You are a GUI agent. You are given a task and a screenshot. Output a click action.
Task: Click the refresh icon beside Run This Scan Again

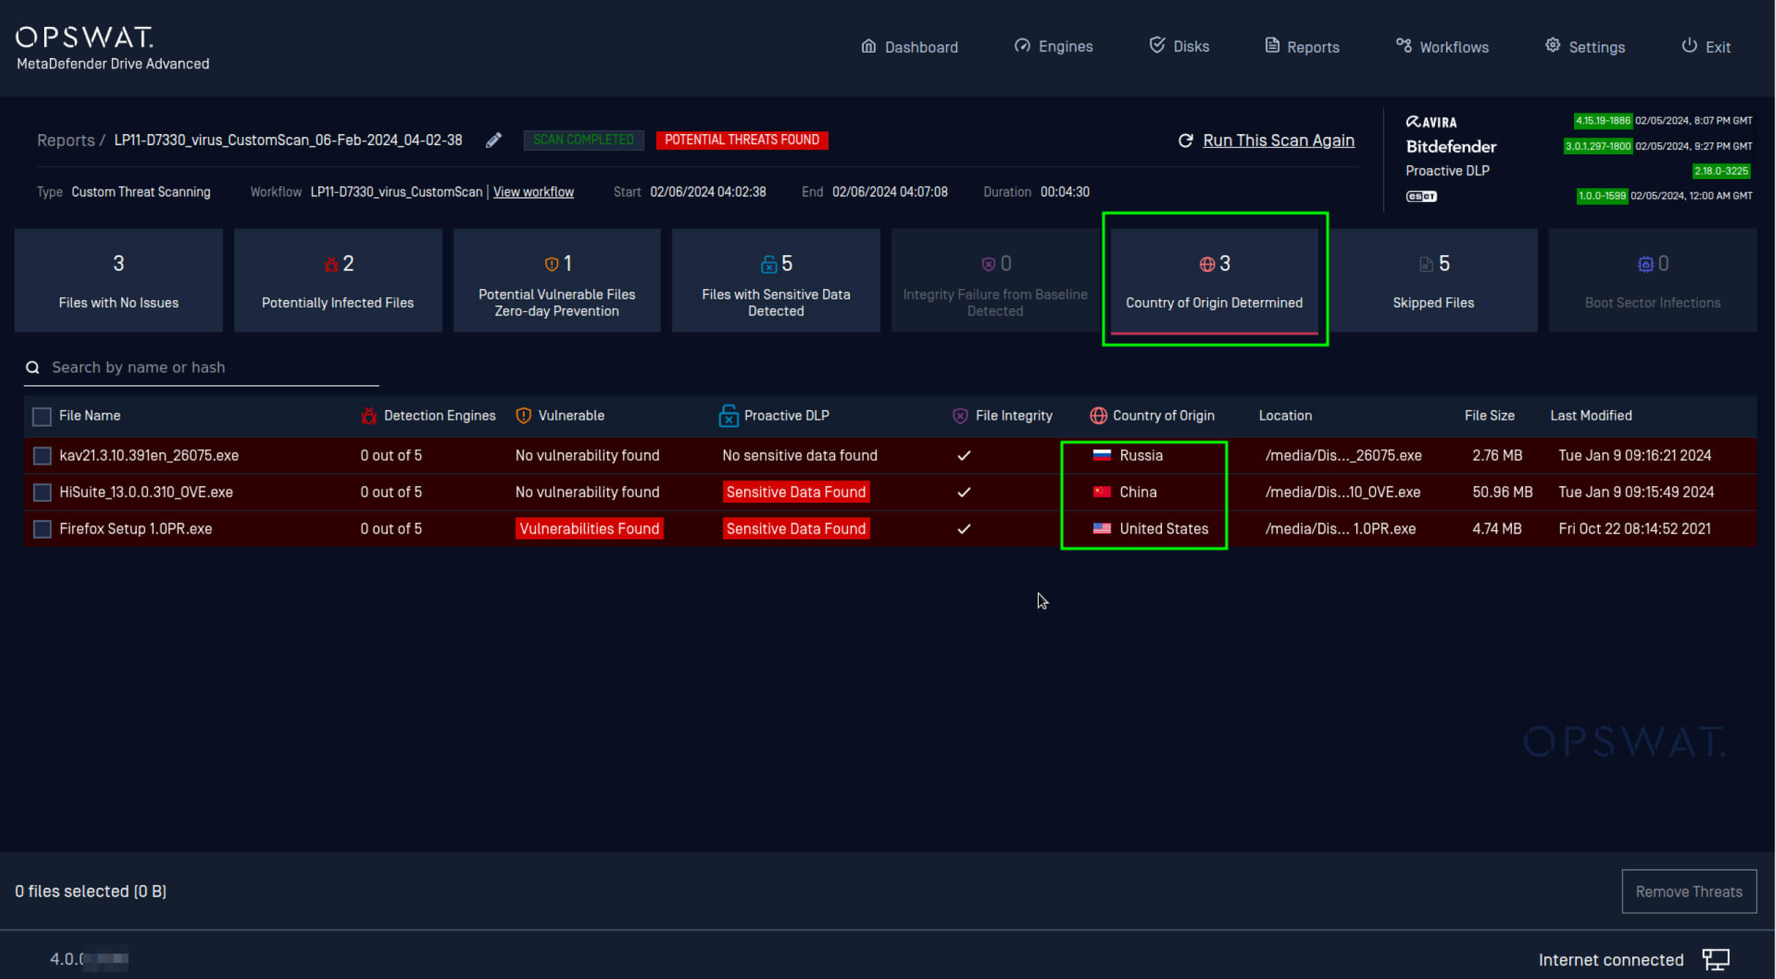pos(1185,140)
